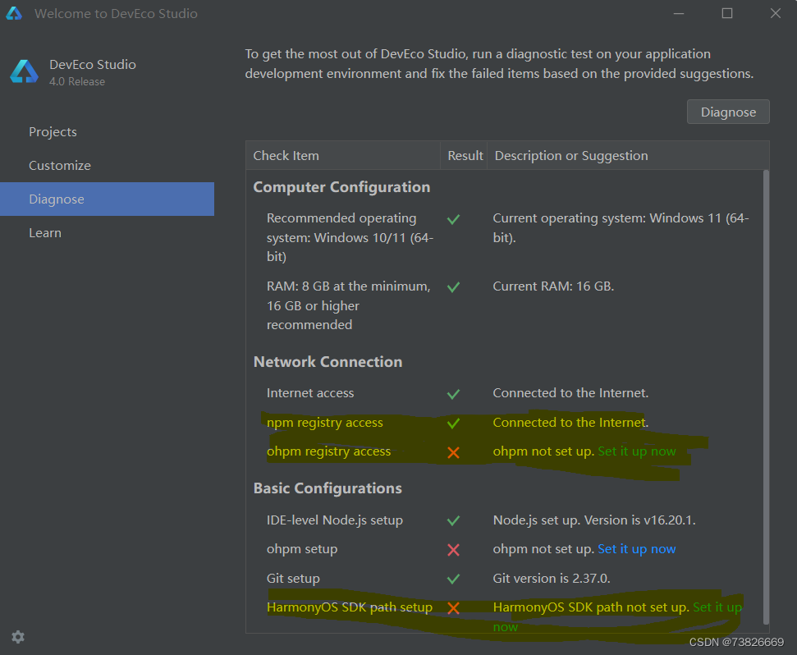Click the Basic Configurations section heading
This screenshot has width=797, height=655.
tap(328, 488)
